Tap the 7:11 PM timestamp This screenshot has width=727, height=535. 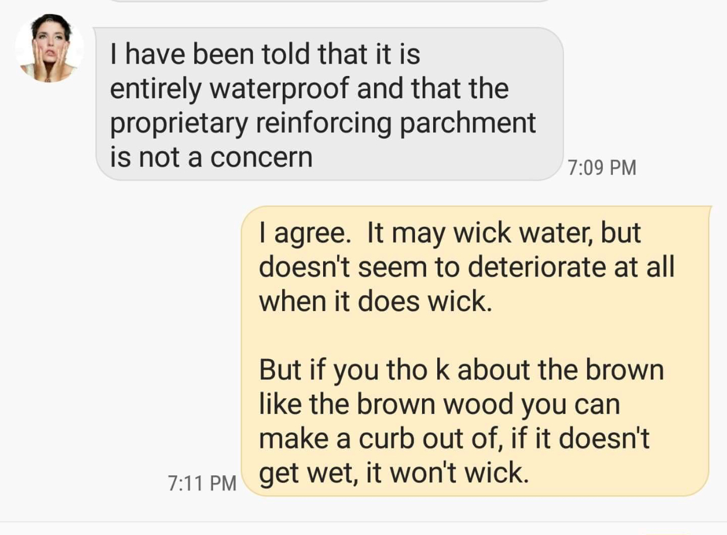pyautogui.click(x=202, y=483)
